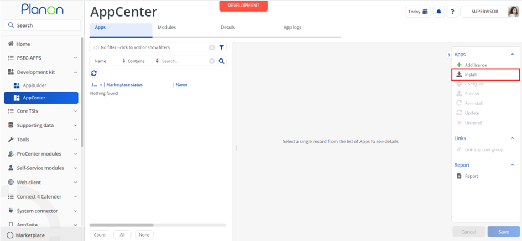Collapse the Links action section
522x241 pixels.
pos(513,138)
